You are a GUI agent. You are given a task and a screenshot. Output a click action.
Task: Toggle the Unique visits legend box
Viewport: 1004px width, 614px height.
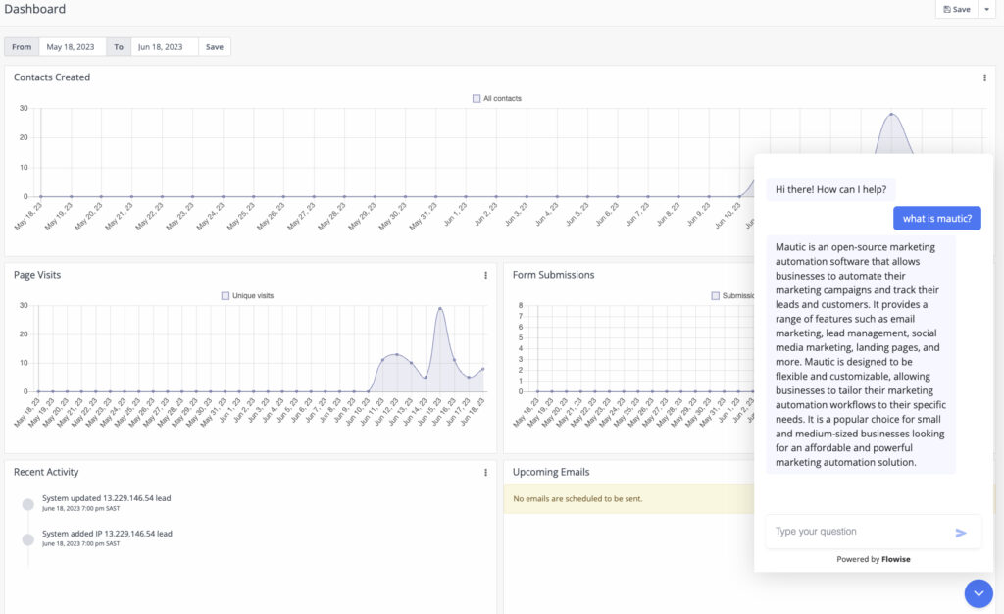226,296
